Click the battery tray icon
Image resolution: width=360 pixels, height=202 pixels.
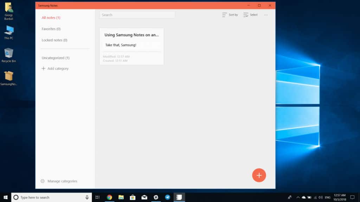tap(309, 197)
